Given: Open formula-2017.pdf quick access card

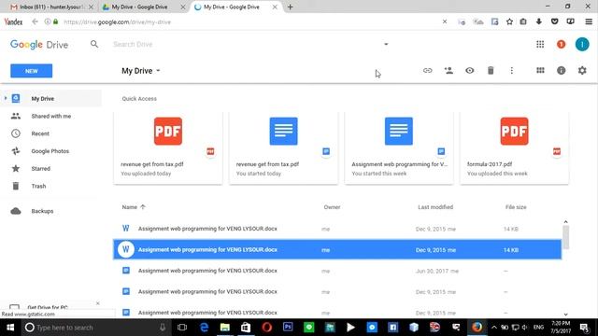Looking at the screenshot, I should tap(514, 147).
